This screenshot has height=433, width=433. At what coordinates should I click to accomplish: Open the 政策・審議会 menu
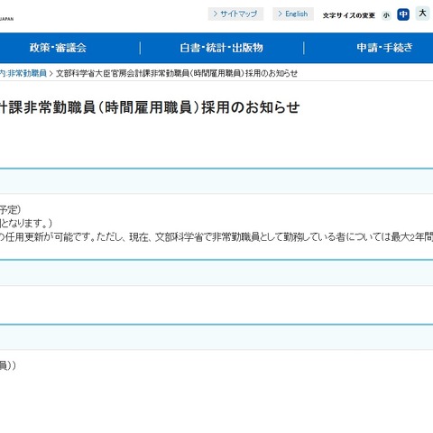[x=58, y=48]
